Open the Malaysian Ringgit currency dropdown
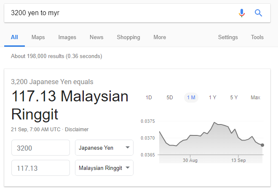The height and width of the screenshot is (188, 278). [104, 168]
